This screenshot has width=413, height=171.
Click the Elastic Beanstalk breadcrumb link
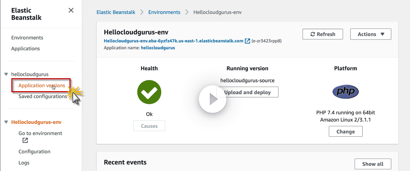pyautogui.click(x=116, y=12)
